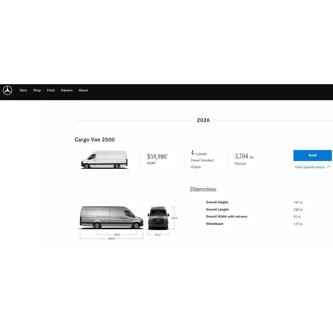Collapse specifications using the chevron arrow
Screen dimensions: 333x333
(329, 167)
